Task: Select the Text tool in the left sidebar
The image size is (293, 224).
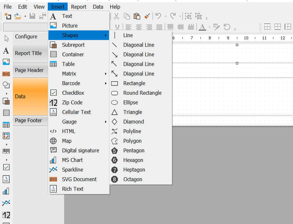Action: tap(6, 50)
